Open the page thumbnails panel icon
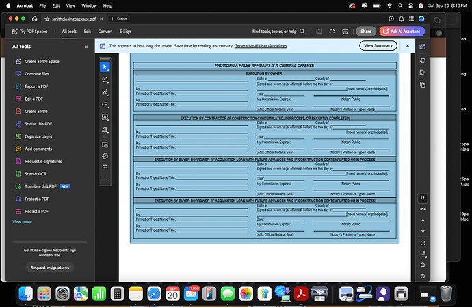This screenshot has width=472, height=307. (423, 85)
